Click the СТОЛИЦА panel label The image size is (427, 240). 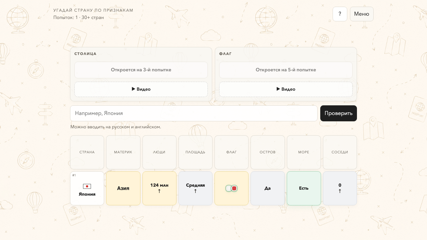coord(85,54)
